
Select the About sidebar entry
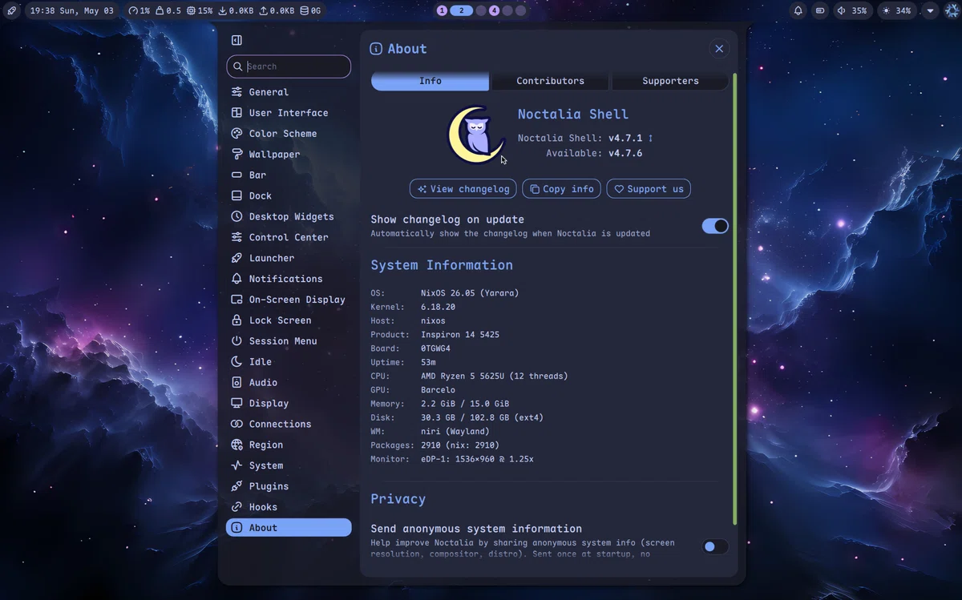[x=289, y=527]
